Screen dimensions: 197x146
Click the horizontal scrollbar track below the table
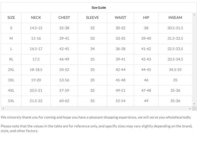click(x=96, y=109)
